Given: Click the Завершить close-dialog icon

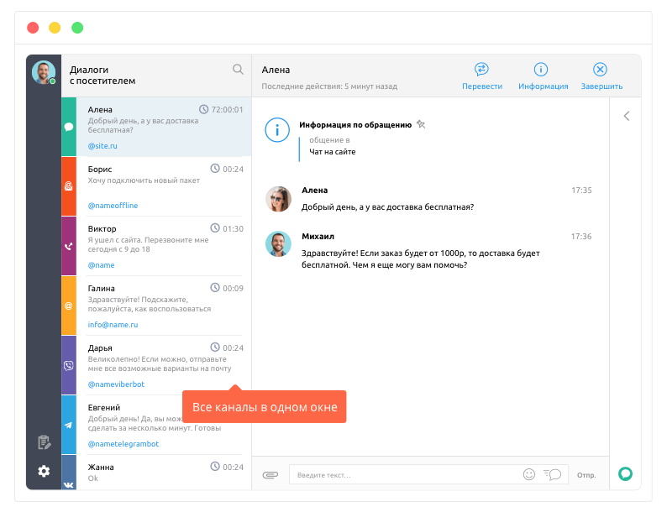Looking at the screenshot, I should click(x=600, y=69).
